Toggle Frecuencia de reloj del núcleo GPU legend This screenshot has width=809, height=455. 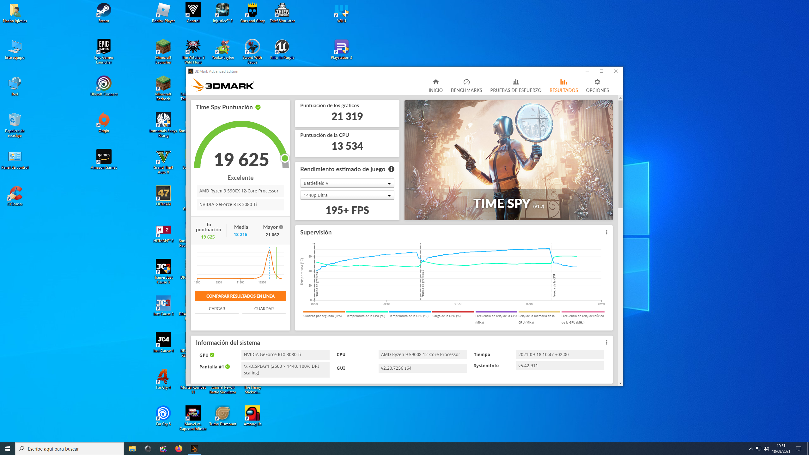(582, 318)
